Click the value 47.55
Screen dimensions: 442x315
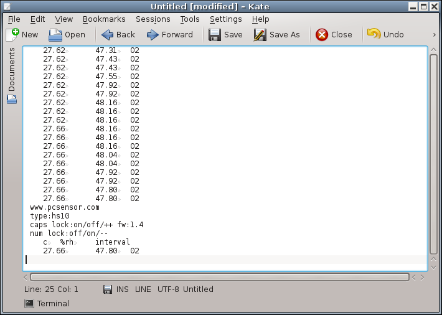point(106,77)
